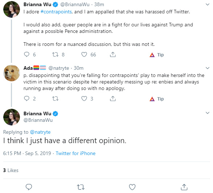Retweet Ada's tweet
Image resolution: width=213 pixels, height=193 pixels.
coord(56,99)
